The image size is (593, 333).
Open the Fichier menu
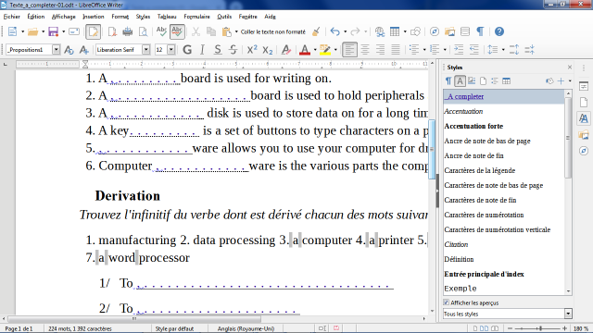coord(12,17)
